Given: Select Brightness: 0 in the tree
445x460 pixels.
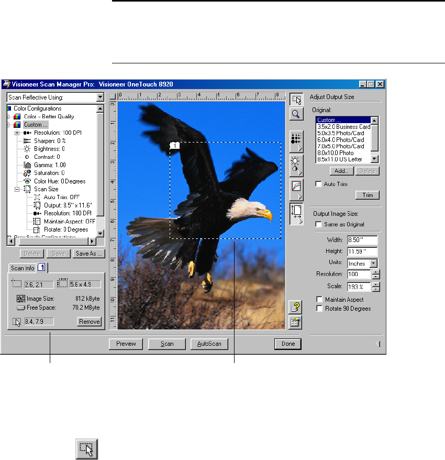Looking at the screenshot, I should pos(49,149).
